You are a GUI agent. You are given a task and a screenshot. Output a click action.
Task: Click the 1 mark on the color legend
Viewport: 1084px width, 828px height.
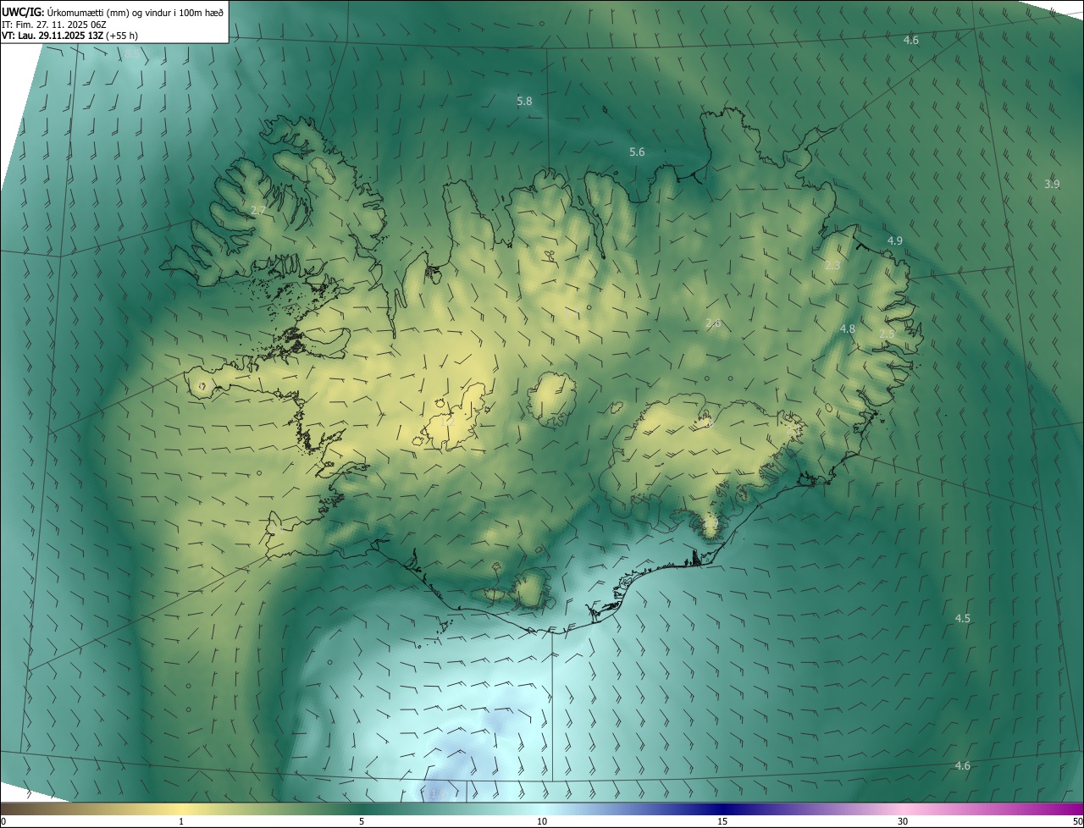(181, 821)
